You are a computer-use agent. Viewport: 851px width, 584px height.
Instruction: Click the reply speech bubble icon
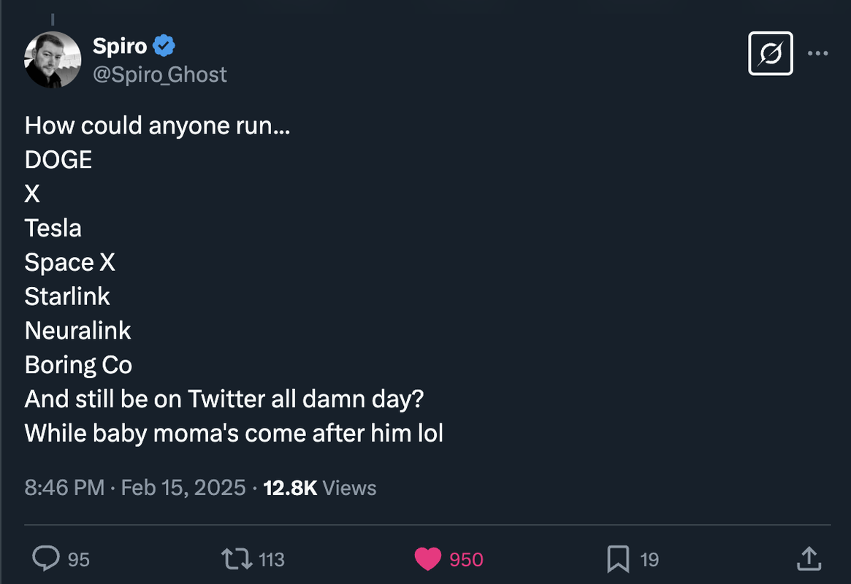[46, 559]
